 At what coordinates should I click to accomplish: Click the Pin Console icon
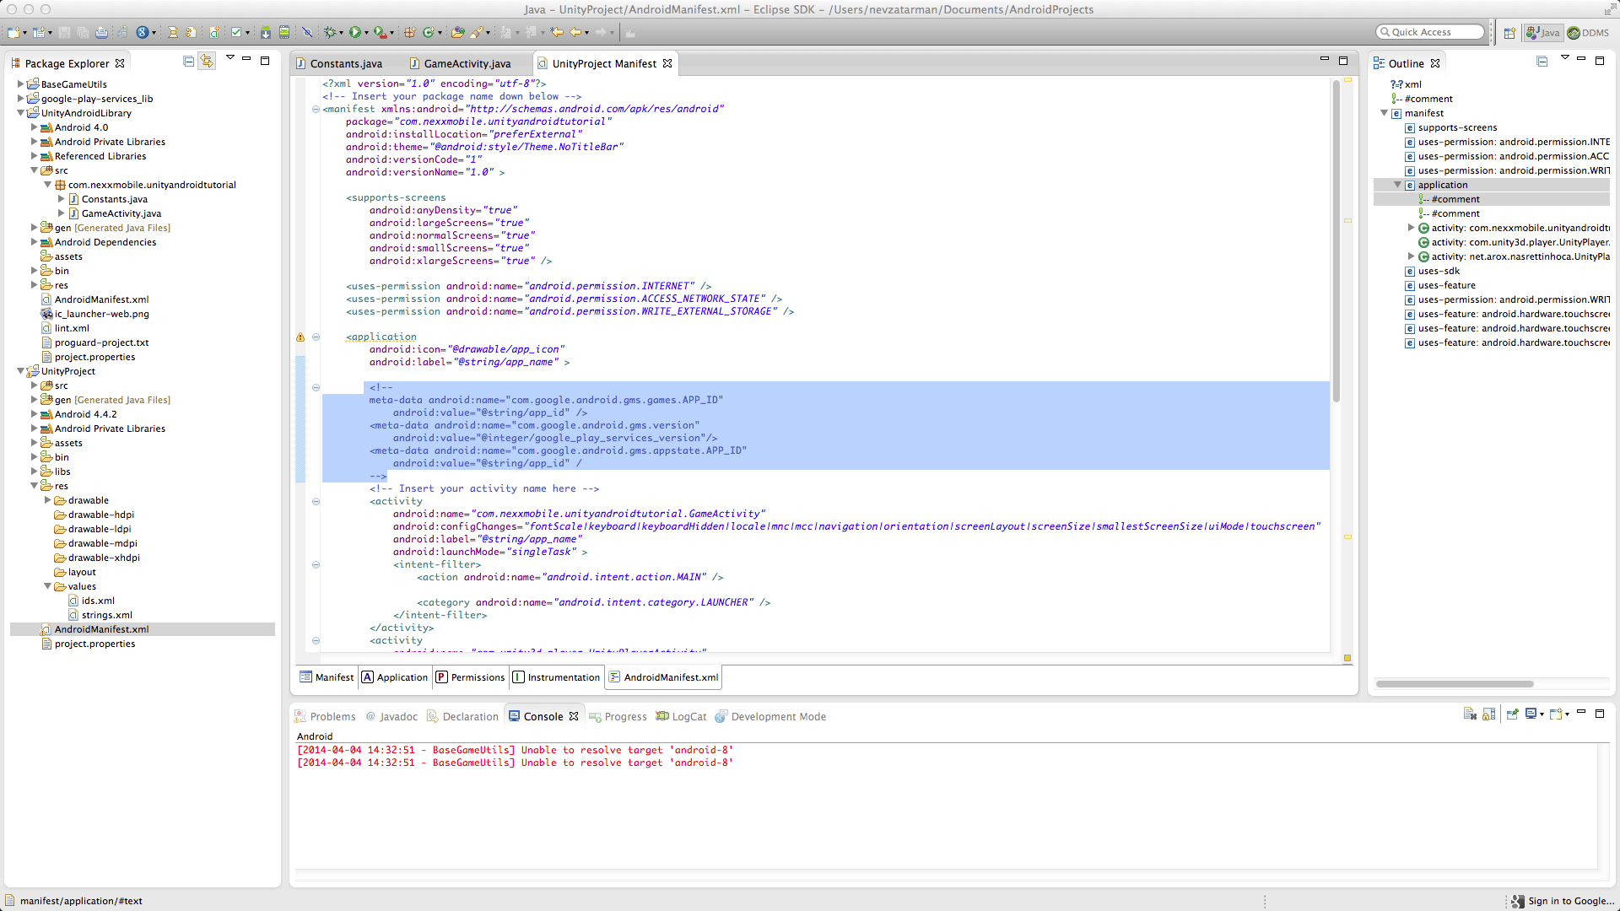click(1512, 714)
